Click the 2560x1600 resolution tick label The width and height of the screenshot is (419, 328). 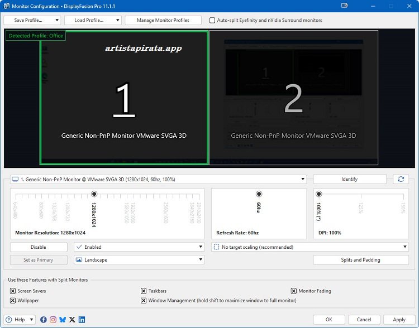pos(166,213)
